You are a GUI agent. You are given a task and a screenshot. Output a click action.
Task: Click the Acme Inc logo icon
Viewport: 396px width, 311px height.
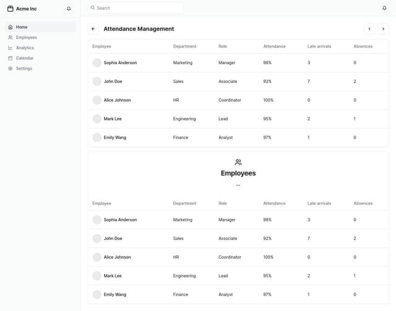coord(10,9)
